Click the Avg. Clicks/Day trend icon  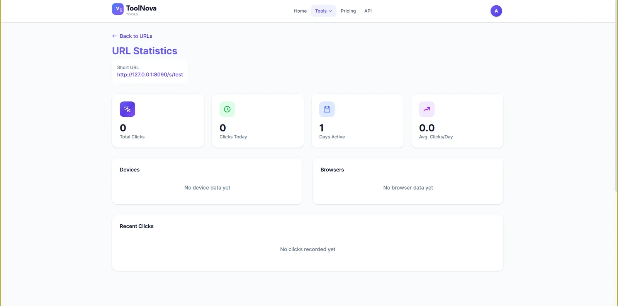(x=427, y=109)
